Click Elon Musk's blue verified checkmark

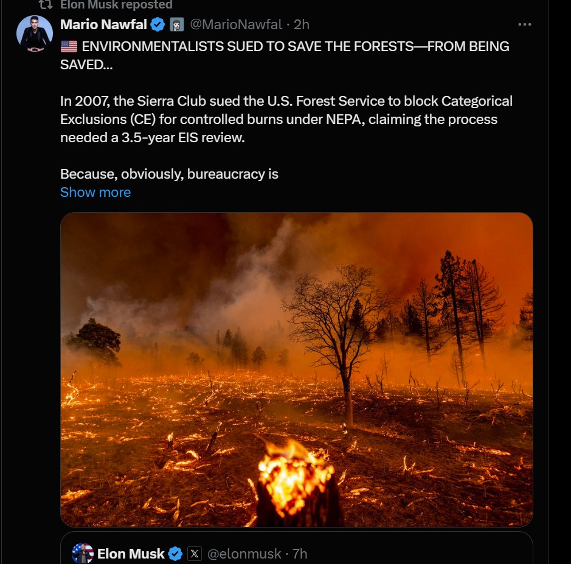click(175, 554)
